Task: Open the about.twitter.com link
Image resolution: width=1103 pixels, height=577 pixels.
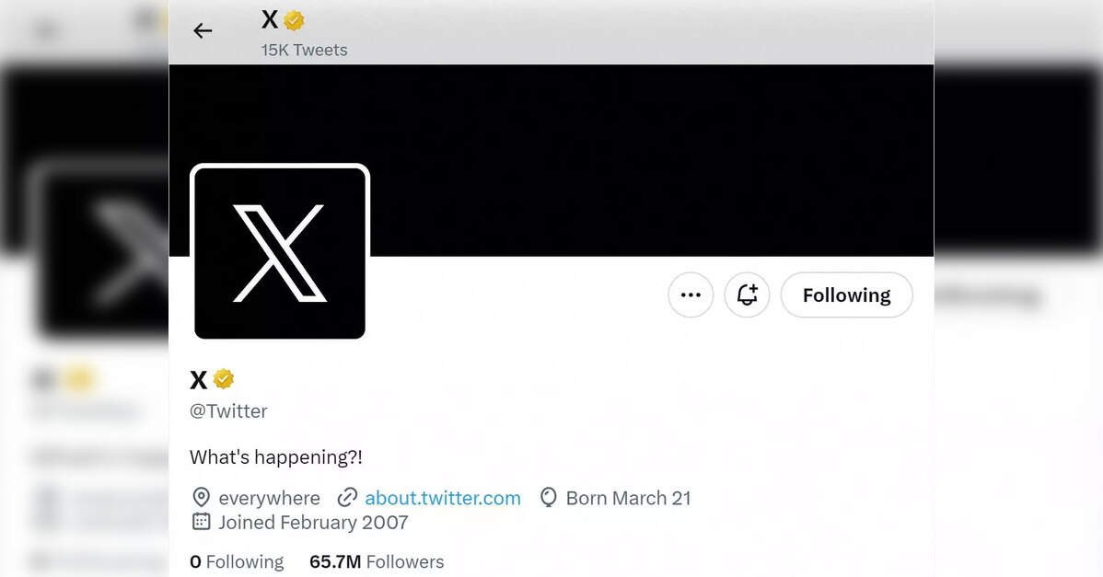Action: coord(443,498)
